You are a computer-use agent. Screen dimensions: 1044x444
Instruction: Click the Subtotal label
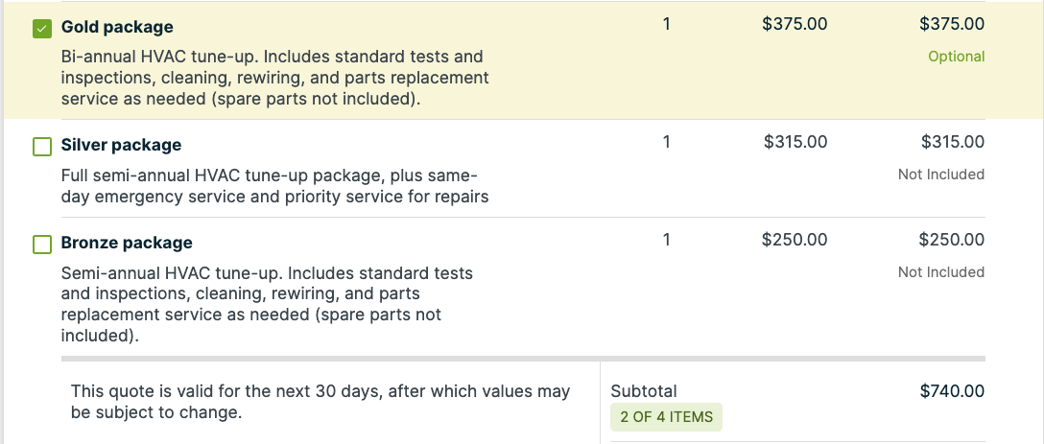click(x=644, y=391)
